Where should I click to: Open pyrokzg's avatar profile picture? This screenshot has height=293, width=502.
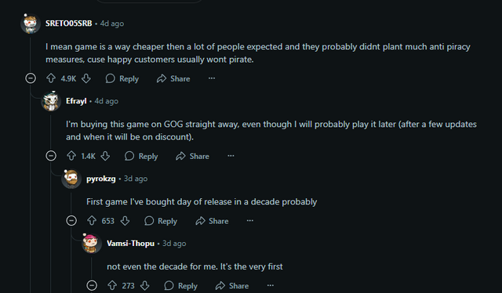point(71,179)
